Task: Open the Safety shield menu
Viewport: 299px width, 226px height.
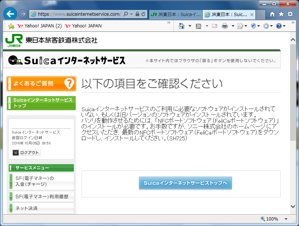Action: (256, 26)
